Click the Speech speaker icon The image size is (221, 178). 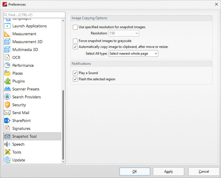[7, 144]
